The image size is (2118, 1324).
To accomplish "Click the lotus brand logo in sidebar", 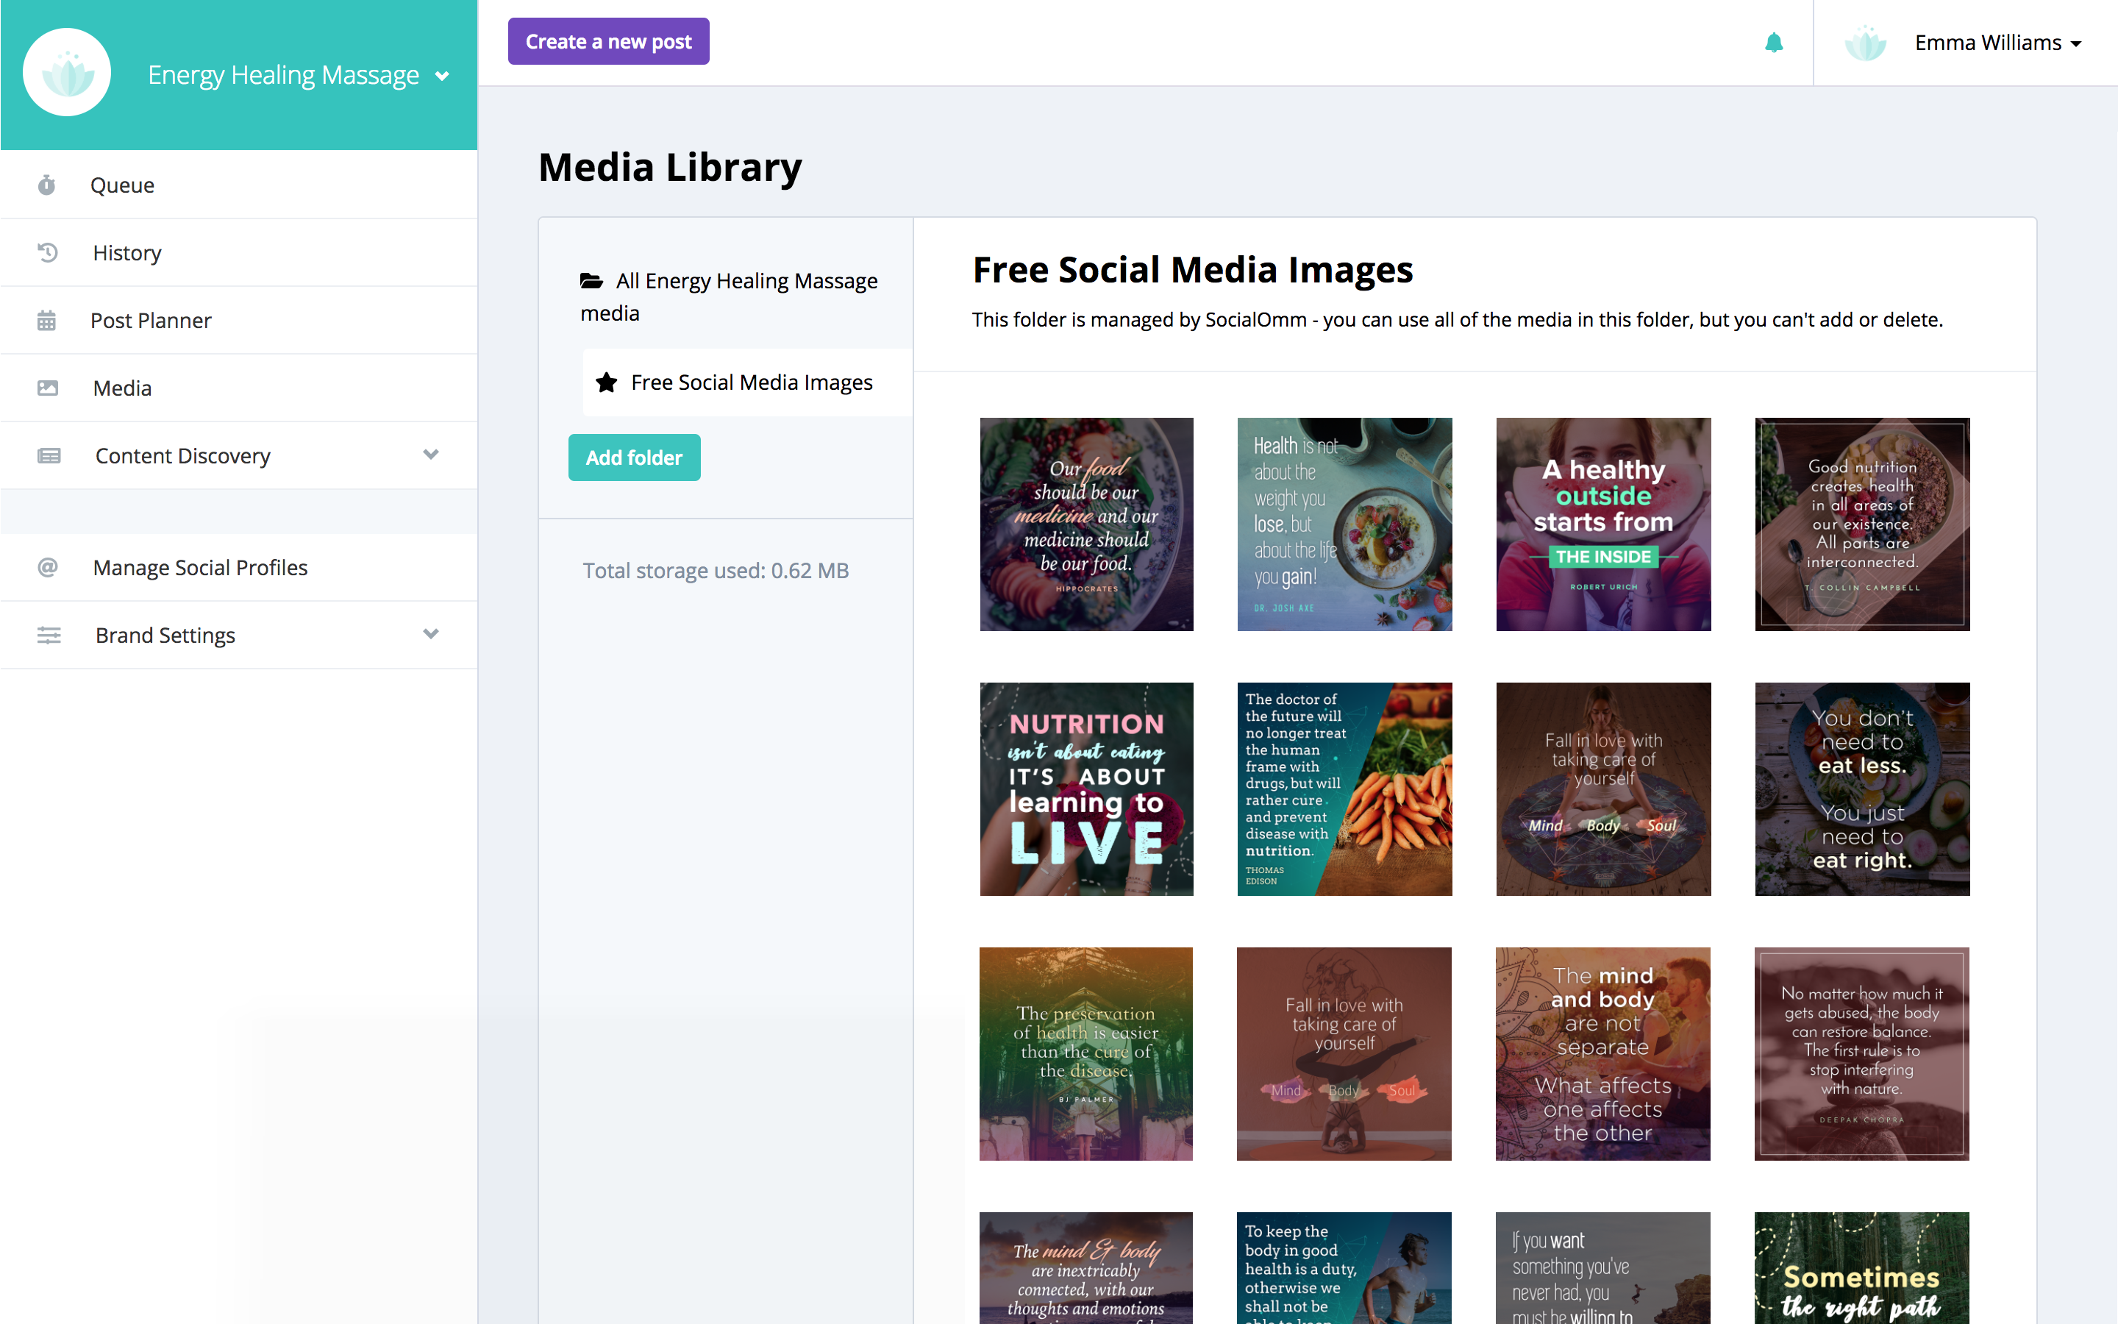I will [x=66, y=73].
